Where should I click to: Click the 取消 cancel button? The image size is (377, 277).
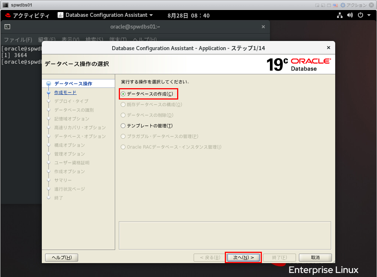(x=315, y=257)
